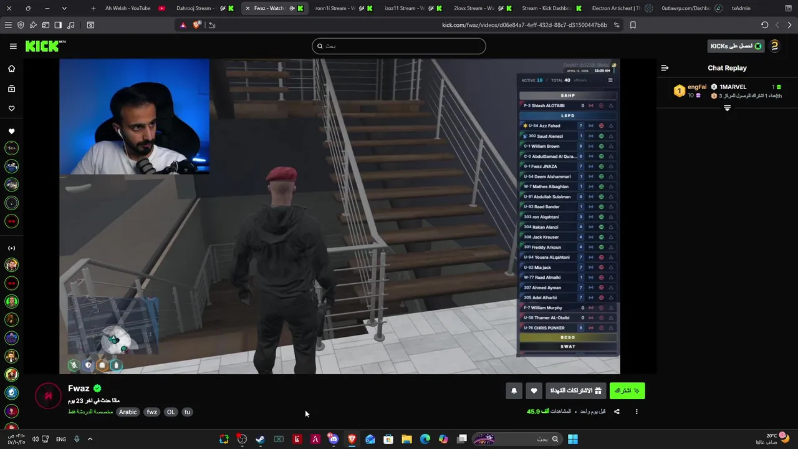
Task: Open the Kick hamburger menu
Action: 13,46
